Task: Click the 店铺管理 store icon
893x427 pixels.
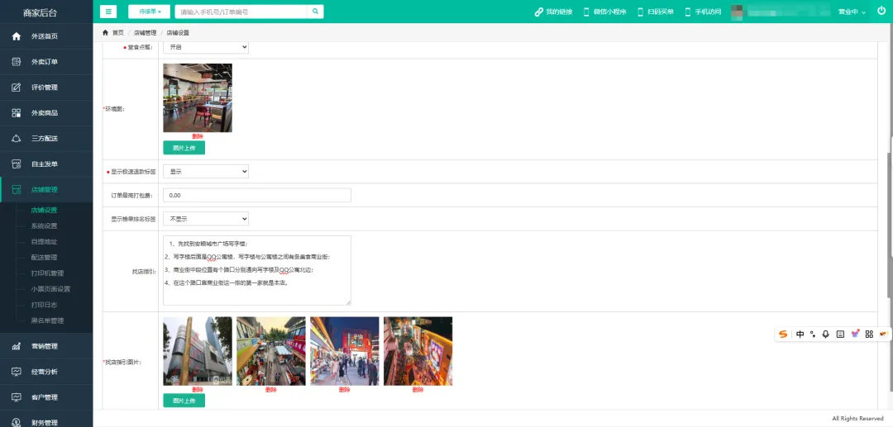Action: click(17, 190)
